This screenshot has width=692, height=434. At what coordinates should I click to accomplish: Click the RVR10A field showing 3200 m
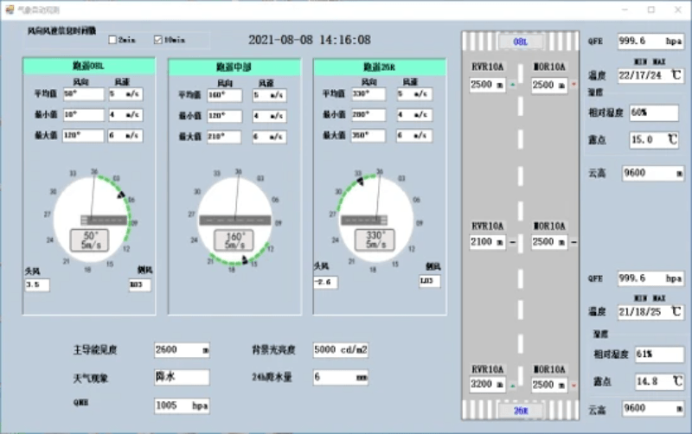[x=489, y=385]
